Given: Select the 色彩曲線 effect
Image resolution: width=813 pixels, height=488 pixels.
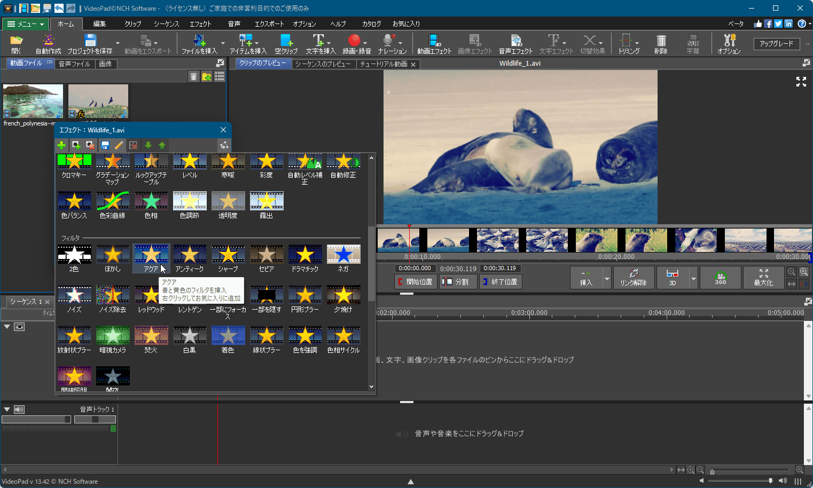Looking at the screenshot, I should (x=113, y=205).
